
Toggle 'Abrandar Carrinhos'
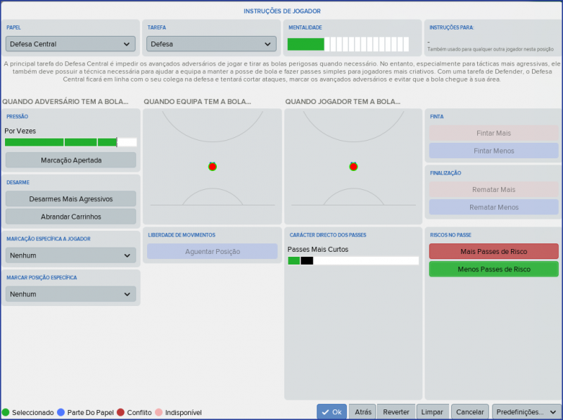point(70,216)
